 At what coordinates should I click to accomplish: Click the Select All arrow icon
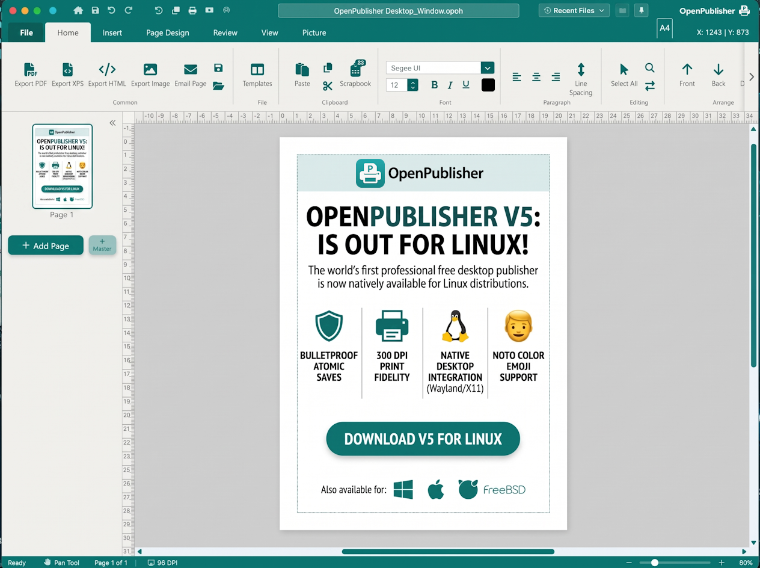[624, 69]
